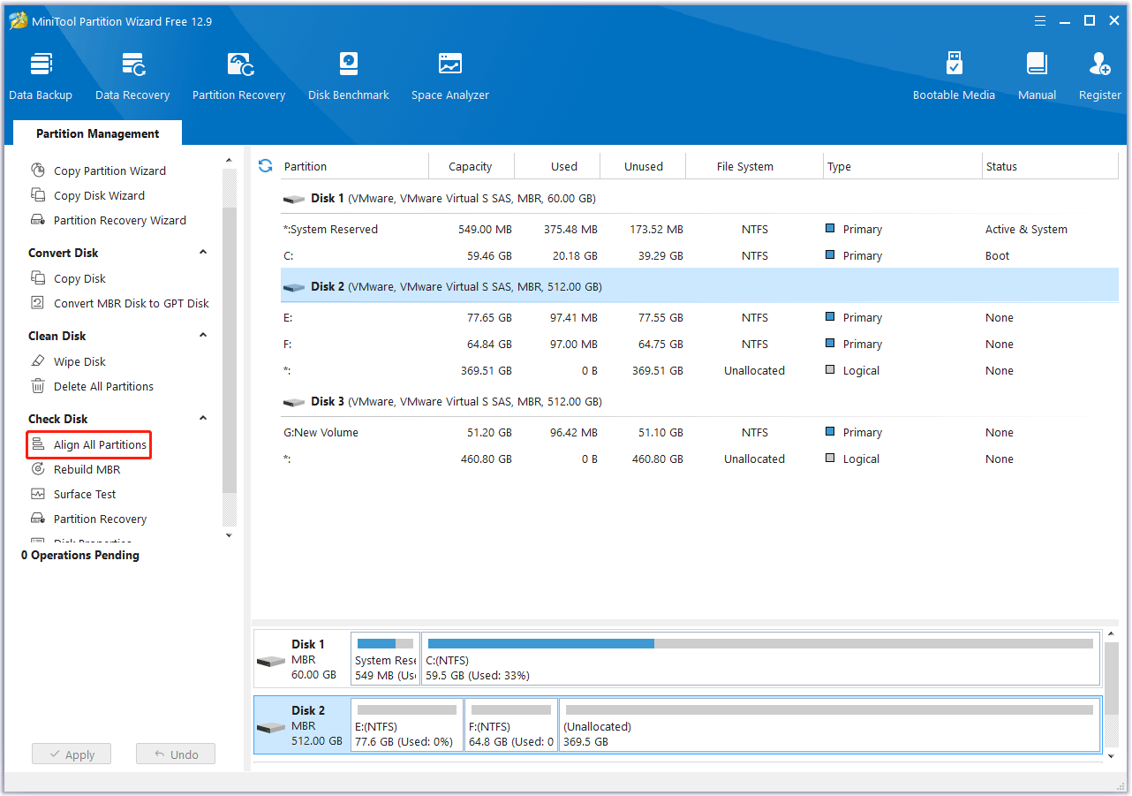Select the C: partition row
This screenshot has width=1132, height=796.
[699, 256]
